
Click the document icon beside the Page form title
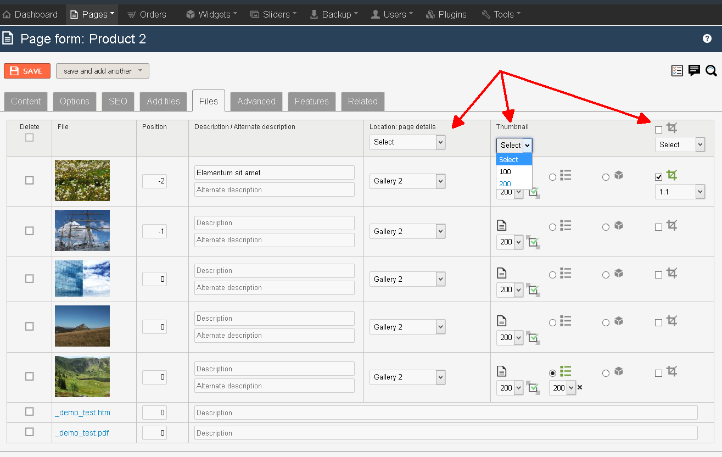coord(8,38)
